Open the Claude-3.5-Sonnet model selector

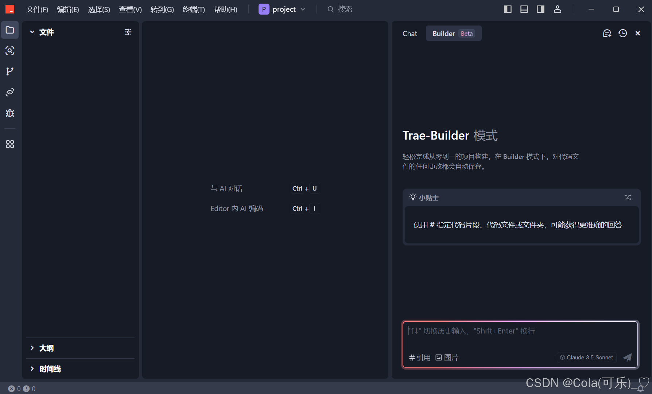point(586,358)
